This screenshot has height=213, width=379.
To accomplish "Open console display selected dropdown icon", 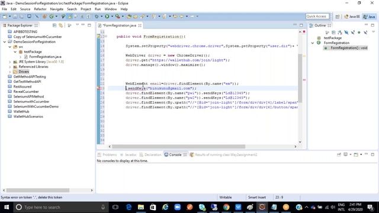I will pos(346,154).
